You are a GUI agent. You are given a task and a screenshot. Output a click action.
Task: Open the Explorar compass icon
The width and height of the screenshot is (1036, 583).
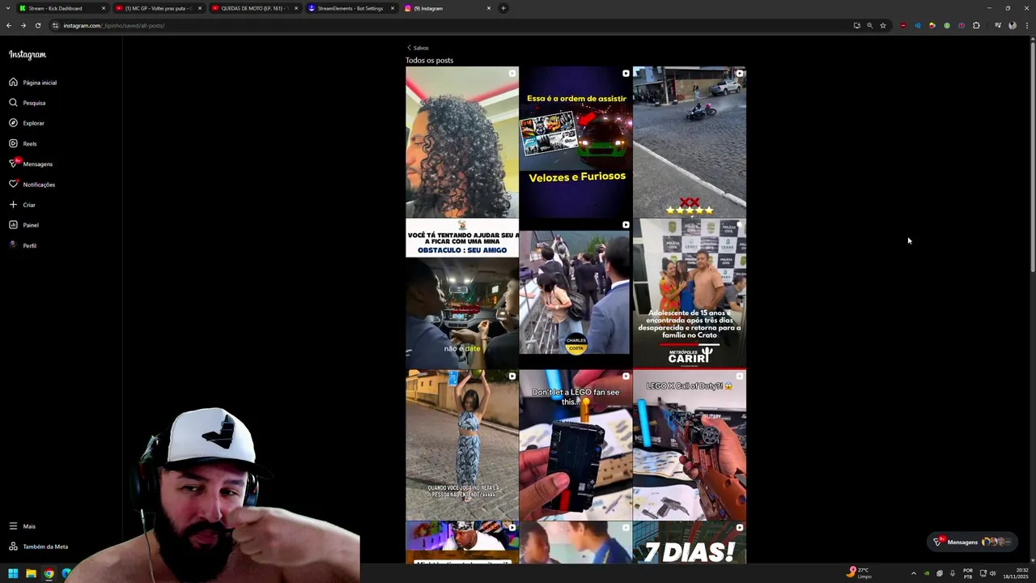13,123
